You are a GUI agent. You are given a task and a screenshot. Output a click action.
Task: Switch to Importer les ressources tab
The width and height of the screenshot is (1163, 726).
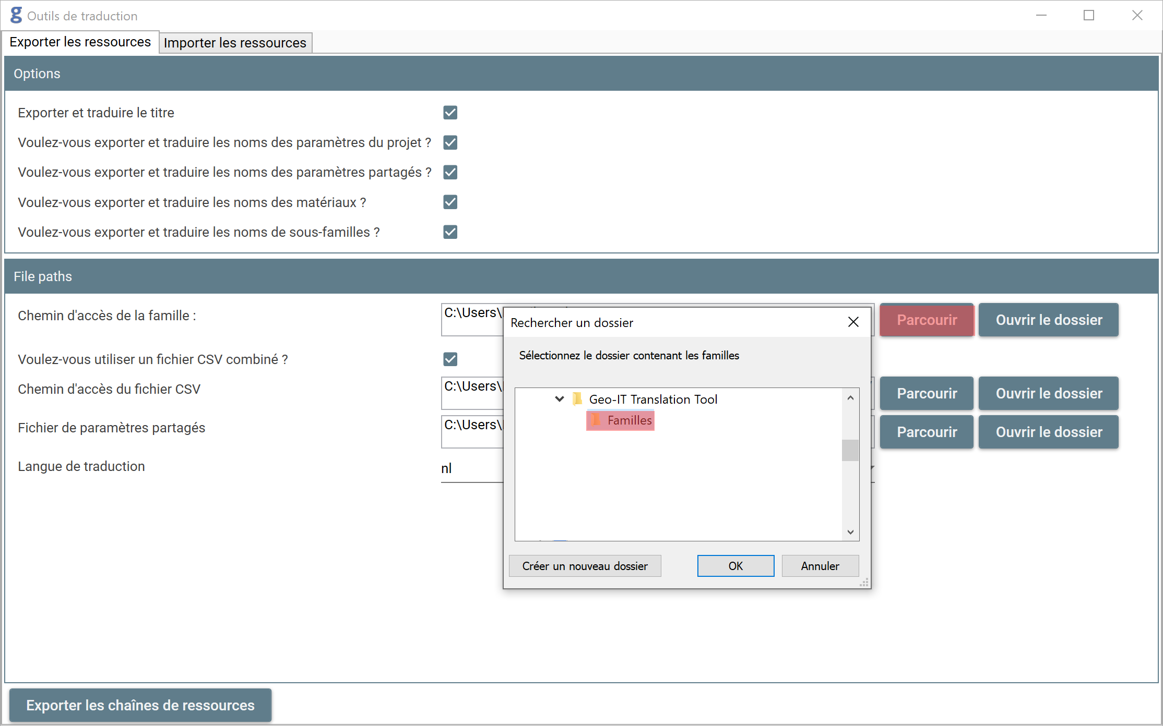click(x=235, y=43)
